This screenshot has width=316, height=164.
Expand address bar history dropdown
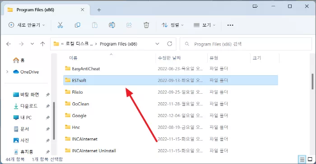point(157,44)
